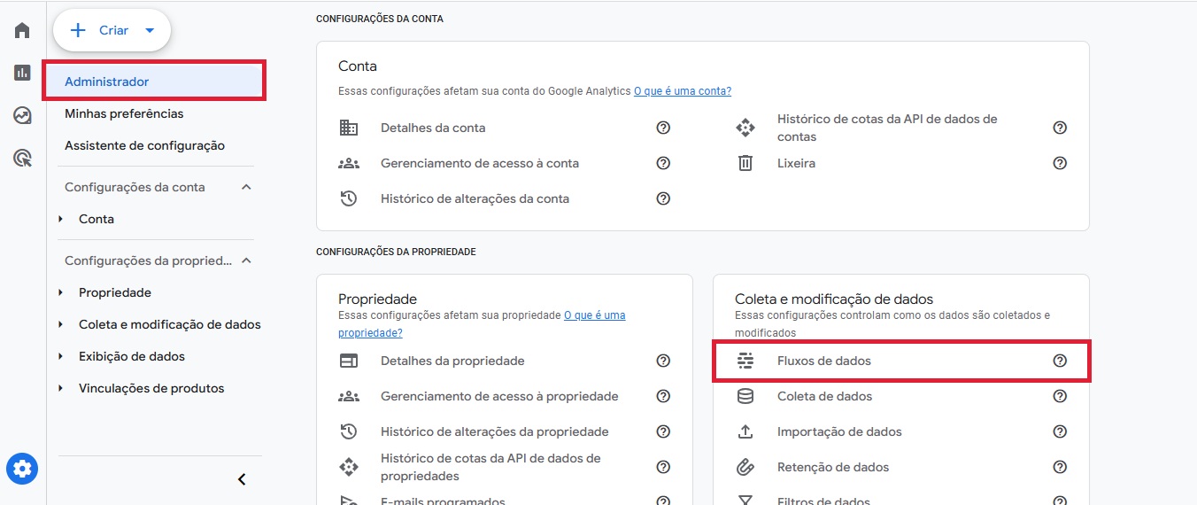Open the Advertising target icon
The width and height of the screenshot is (1197, 505).
(x=22, y=158)
